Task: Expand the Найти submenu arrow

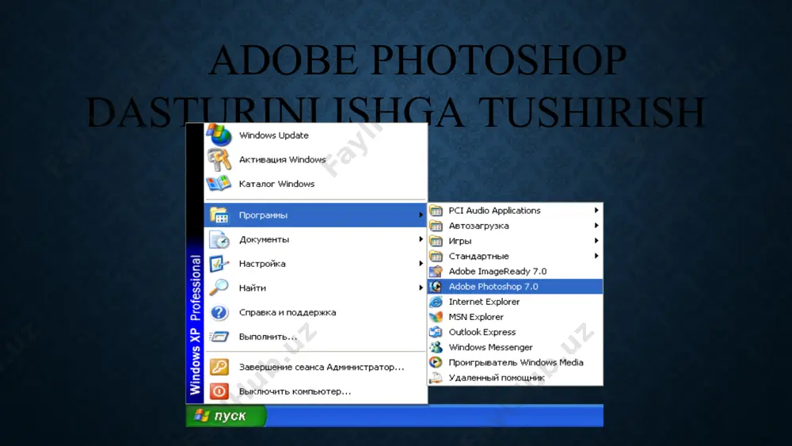Action: point(421,288)
